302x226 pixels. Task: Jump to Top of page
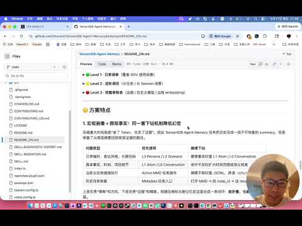pos(287,54)
